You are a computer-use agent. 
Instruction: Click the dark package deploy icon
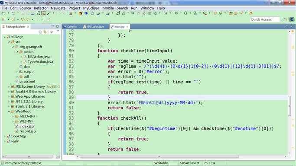pos(81,13)
